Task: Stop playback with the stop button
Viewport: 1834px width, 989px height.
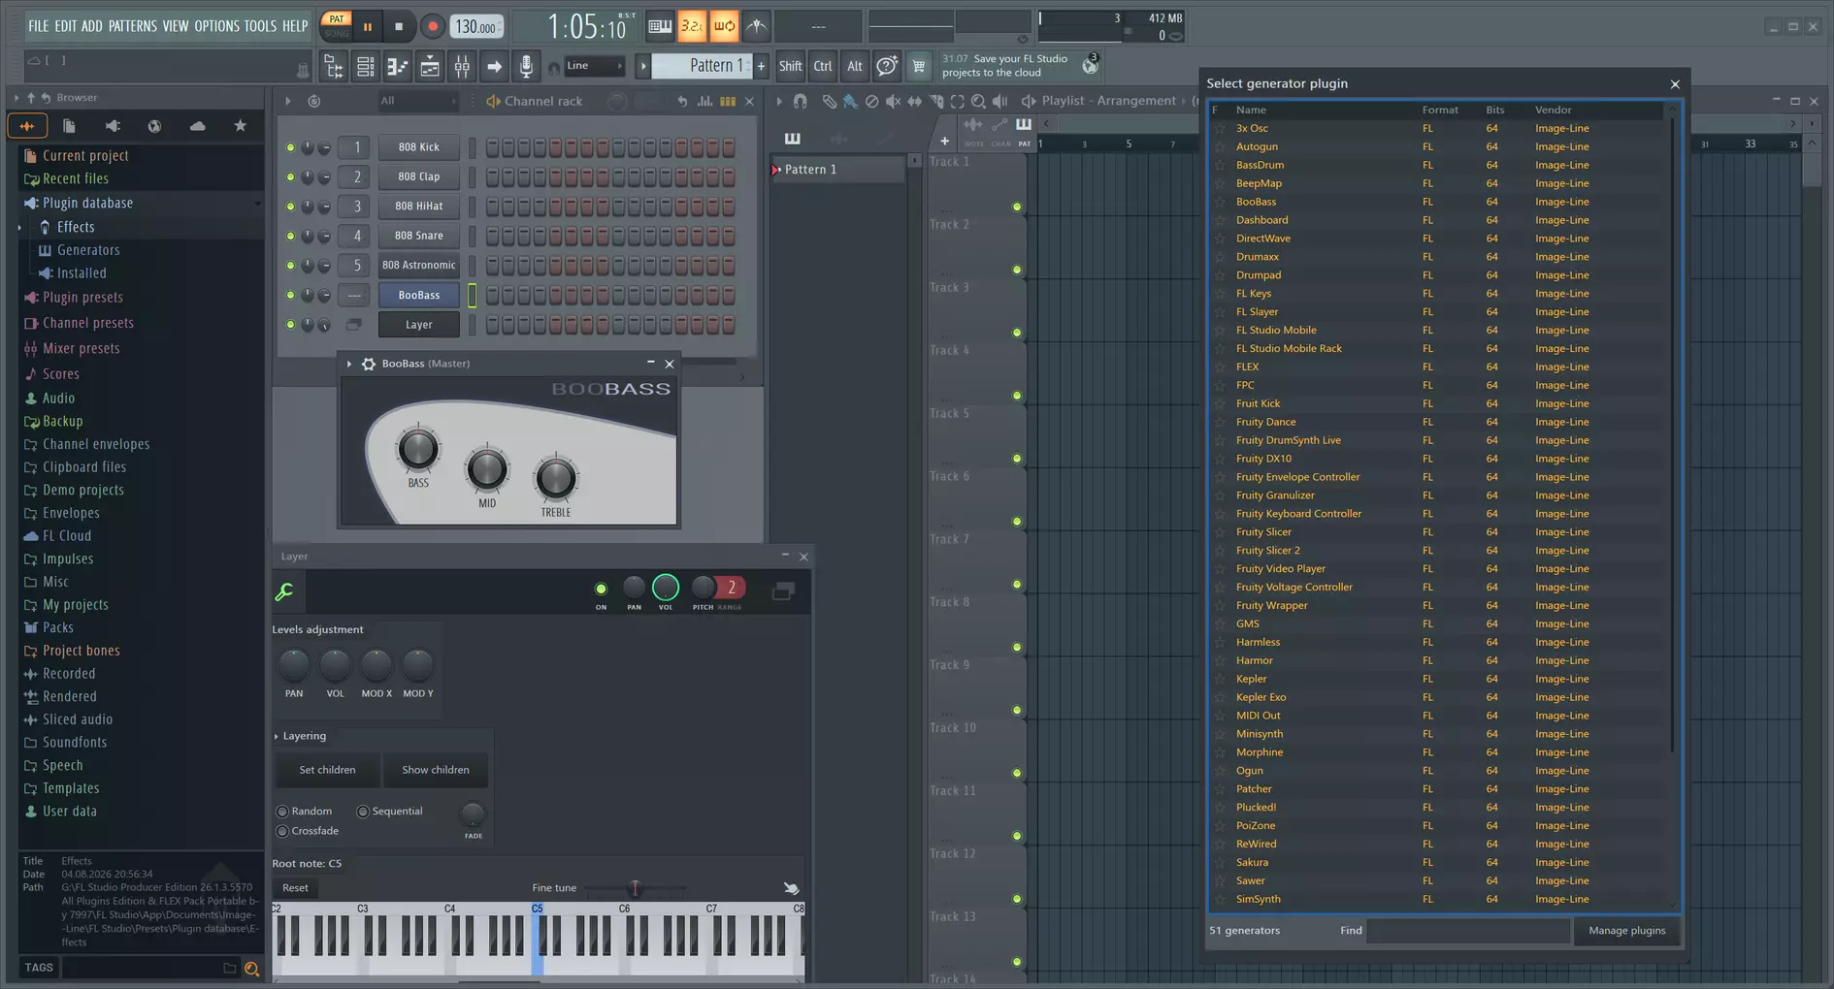Action: click(x=398, y=27)
